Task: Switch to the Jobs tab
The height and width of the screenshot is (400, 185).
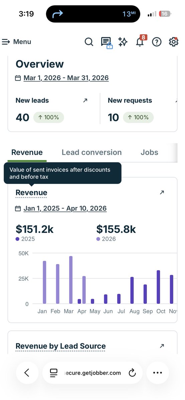Action: pos(149,152)
